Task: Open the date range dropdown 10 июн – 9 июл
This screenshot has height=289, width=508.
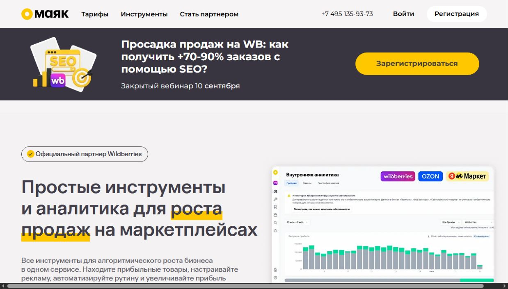Action: (297, 222)
